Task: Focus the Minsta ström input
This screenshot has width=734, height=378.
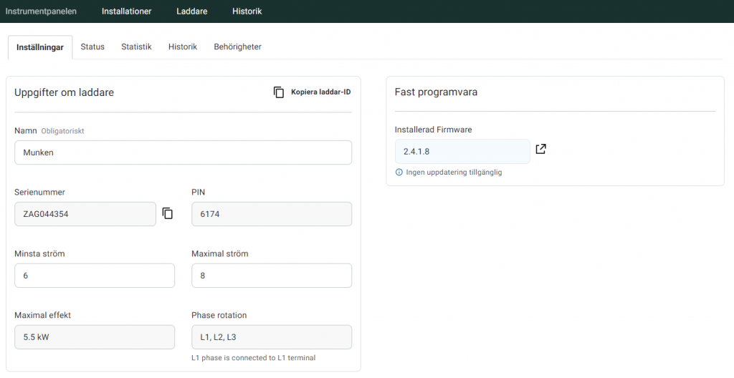Action: point(95,276)
